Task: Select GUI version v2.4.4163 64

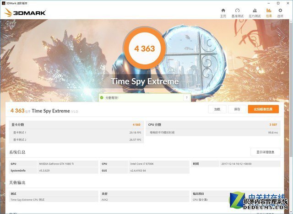Action: click(x=138, y=171)
